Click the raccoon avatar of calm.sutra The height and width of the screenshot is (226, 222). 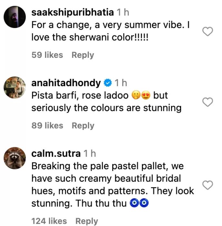click(15, 158)
